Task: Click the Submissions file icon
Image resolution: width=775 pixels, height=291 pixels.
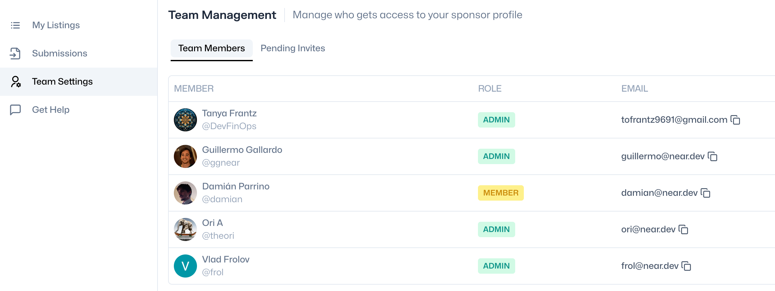Action: click(x=15, y=53)
